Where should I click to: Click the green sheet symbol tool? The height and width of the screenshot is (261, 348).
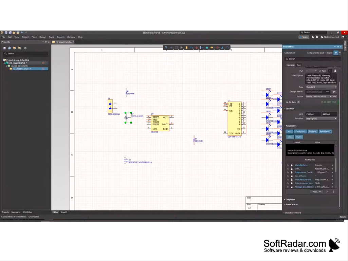click(x=207, y=48)
